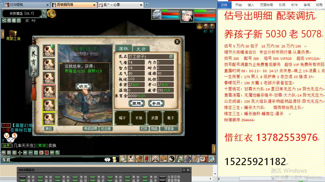The height and width of the screenshot is (182, 325).
Task: Select the child thumbnail with green checkmark
Action: (x=49, y=50)
